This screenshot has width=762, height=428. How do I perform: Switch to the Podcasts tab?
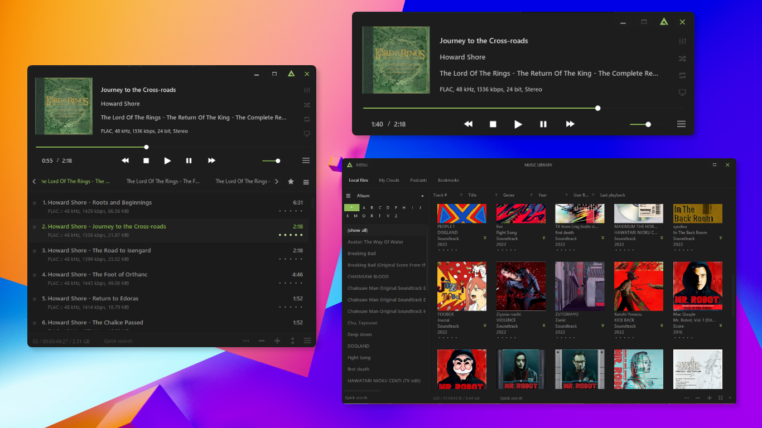[418, 180]
